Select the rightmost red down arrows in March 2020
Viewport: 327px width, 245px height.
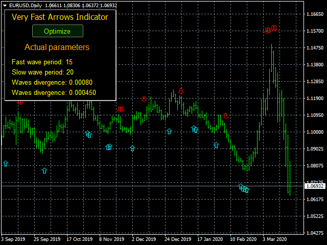pos(274,28)
